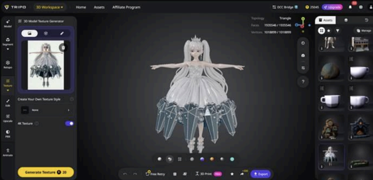The image size is (373, 180).
Task: Open the Animate tool in sidebar
Action: click(8, 152)
